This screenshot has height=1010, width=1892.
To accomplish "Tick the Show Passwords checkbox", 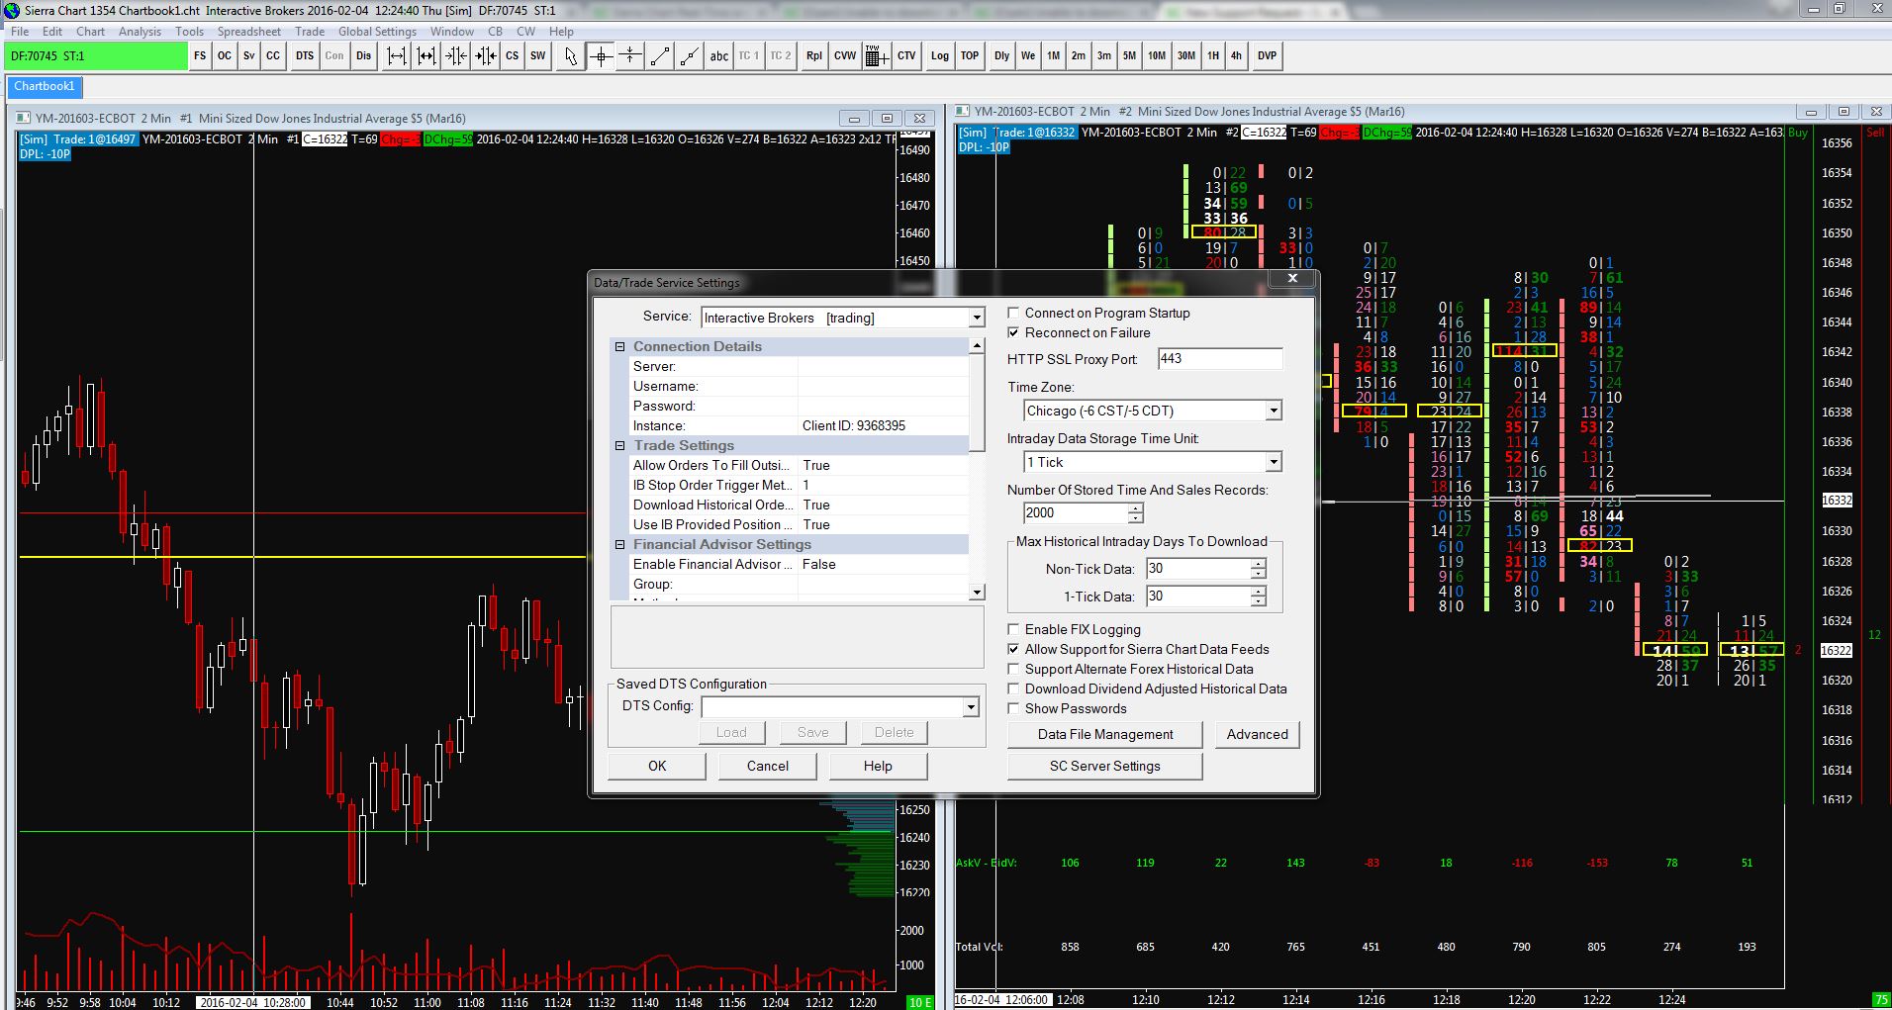I will click(1013, 709).
